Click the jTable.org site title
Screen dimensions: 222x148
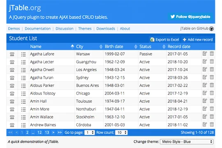coord(25,8)
